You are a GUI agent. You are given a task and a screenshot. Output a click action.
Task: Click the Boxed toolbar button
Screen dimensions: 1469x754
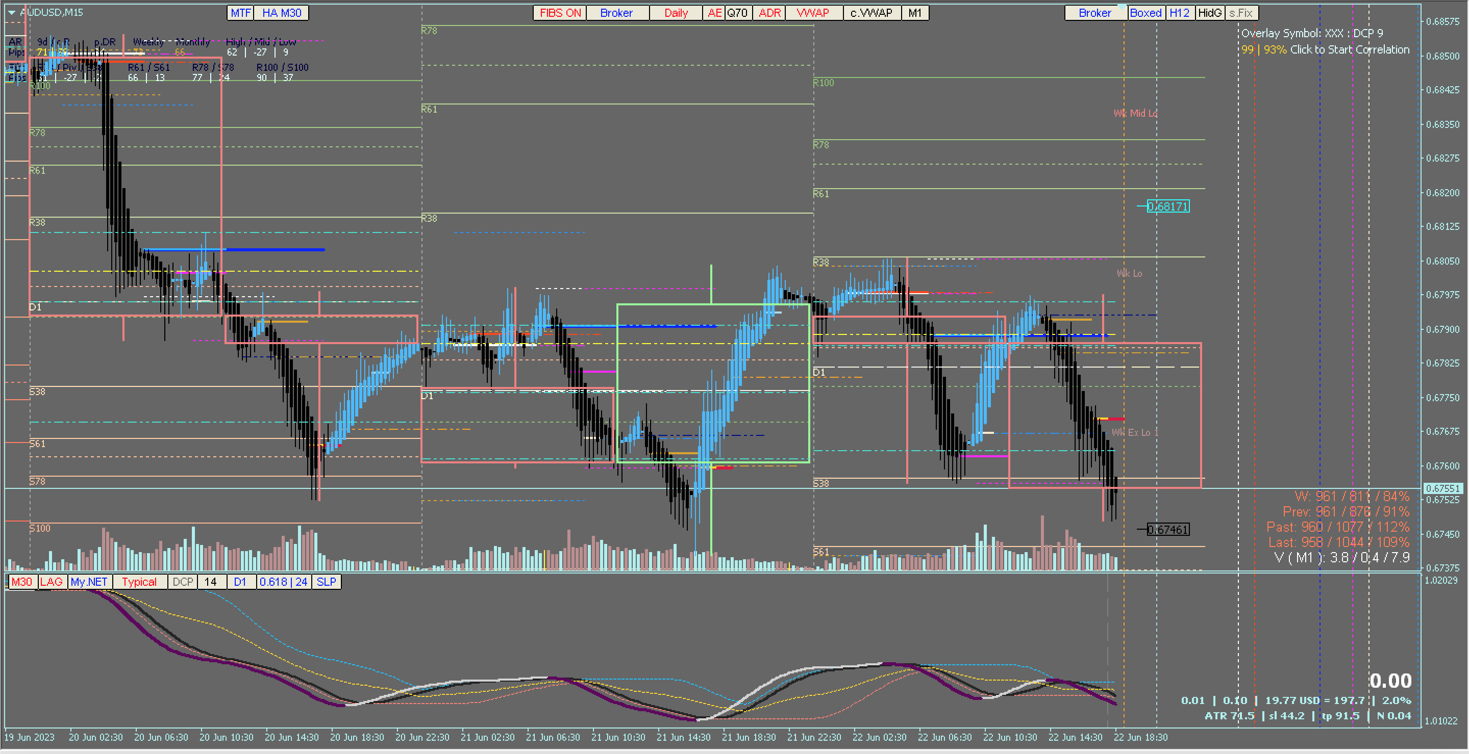tap(1146, 13)
